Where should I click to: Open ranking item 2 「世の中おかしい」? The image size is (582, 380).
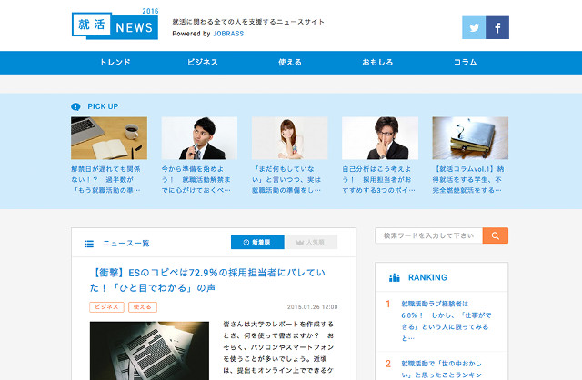pos(442,369)
